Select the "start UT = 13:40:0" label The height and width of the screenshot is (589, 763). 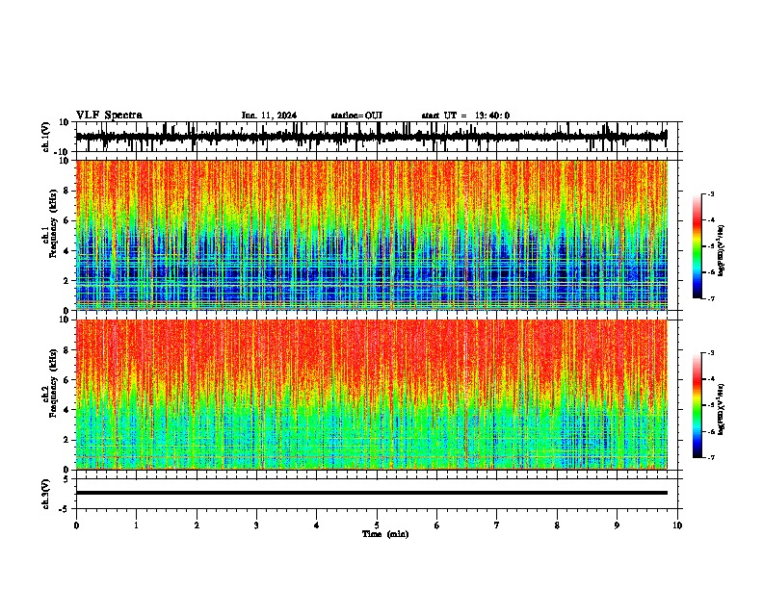click(x=465, y=115)
